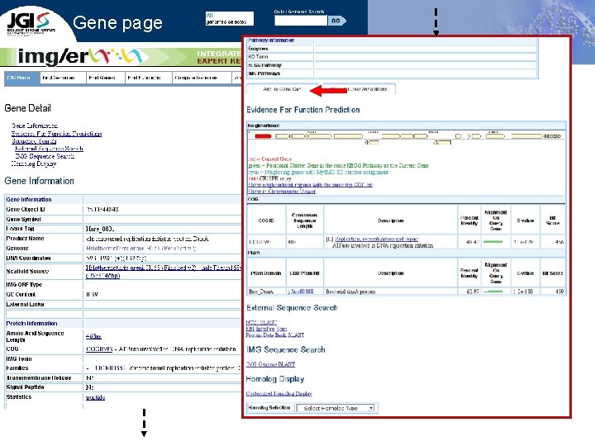Click the 463aa amino acid length link
Viewport: 595px width, 446px height.
(x=93, y=336)
